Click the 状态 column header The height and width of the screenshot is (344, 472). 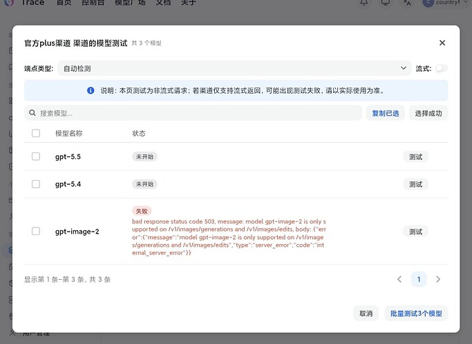tap(139, 133)
